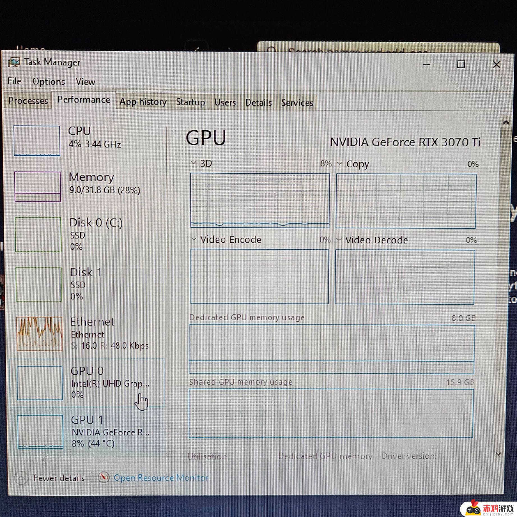Screen dimensions: 517x517
Task: Open the View menu
Action: coord(85,82)
